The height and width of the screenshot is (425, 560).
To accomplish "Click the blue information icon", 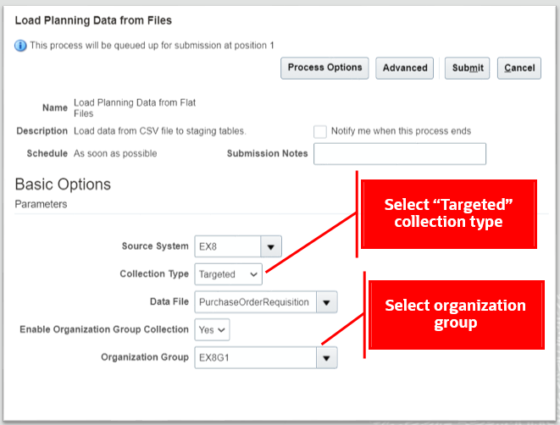I will pyautogui.click(x=21, y=45).
